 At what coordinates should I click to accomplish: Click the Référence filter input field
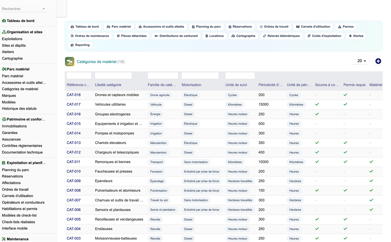(x=79, y=76)
